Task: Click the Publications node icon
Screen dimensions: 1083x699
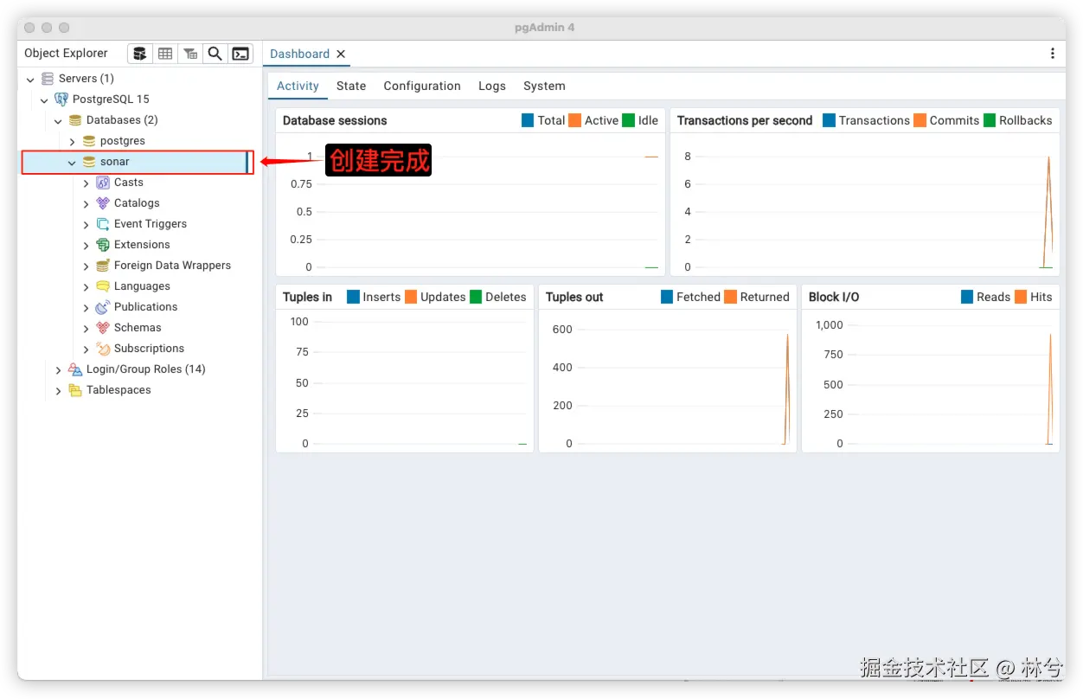Action: point(103,307)
